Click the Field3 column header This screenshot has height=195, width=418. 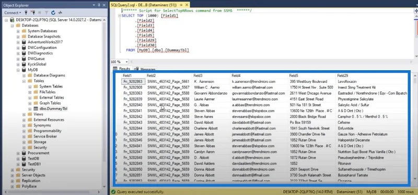(211, 75)
